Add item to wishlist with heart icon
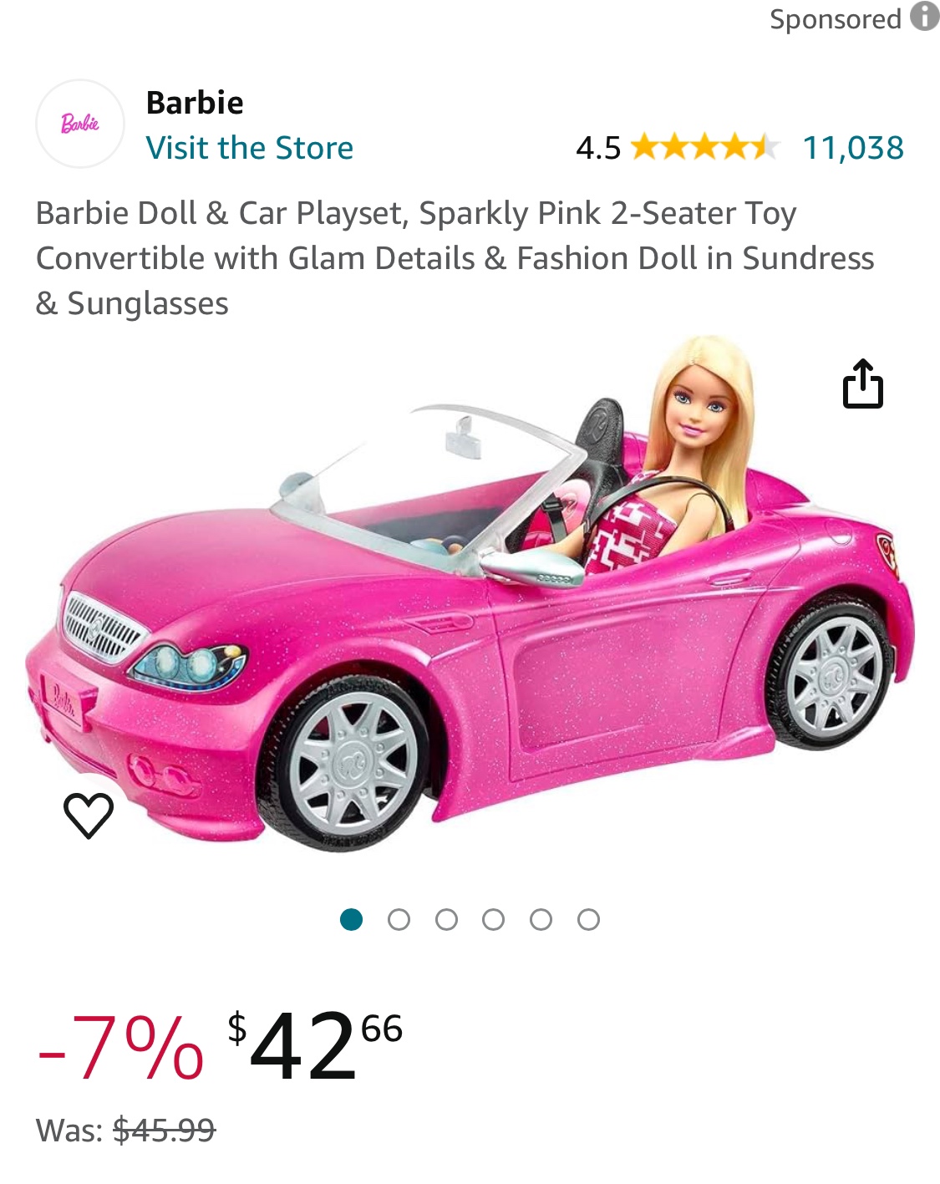Image resolution: width=940 pixels, height=1184 pixels. pyautogui.click(x=89, y=816)
